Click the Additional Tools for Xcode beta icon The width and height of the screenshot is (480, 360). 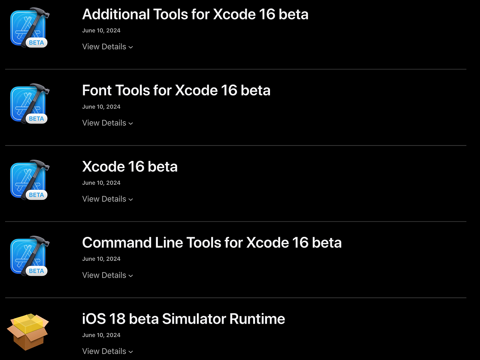click(29, 26)
